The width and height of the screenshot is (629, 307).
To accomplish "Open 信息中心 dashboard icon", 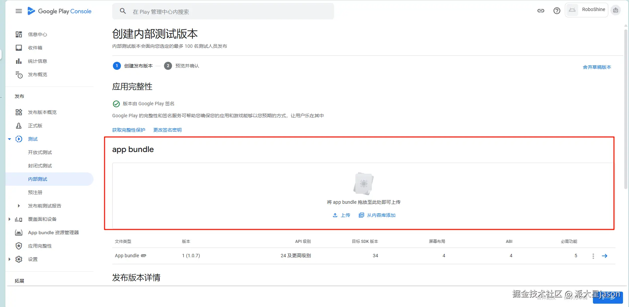I will [x=19, y=34].
